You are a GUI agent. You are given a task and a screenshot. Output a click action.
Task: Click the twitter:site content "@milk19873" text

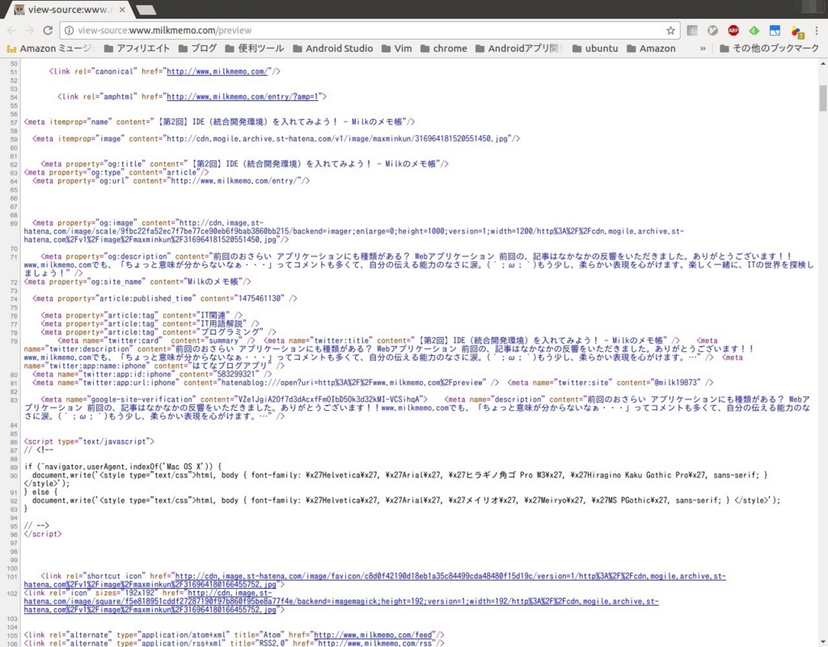pos(610,383)
